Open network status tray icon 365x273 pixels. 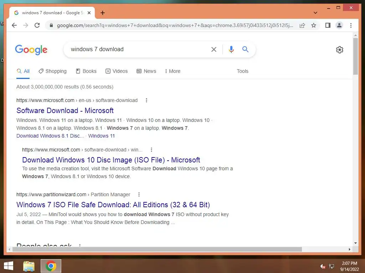pyautogui.click(x=331, y=266)
